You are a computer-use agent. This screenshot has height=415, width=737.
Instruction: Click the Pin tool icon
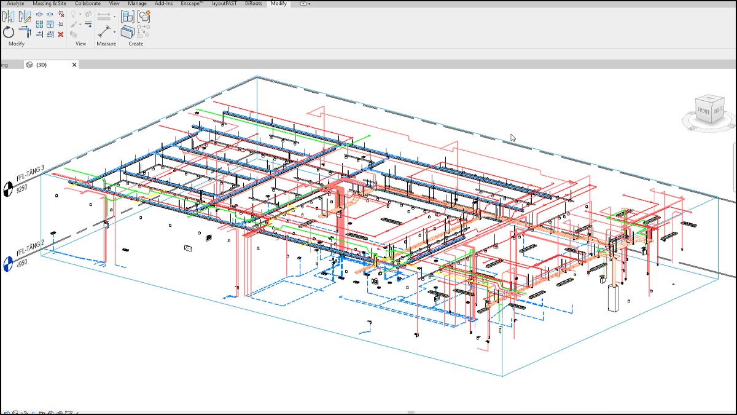[60, 24]
